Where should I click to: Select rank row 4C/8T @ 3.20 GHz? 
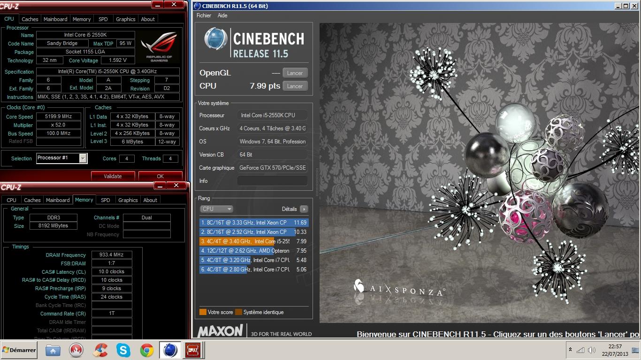(254, 260)
